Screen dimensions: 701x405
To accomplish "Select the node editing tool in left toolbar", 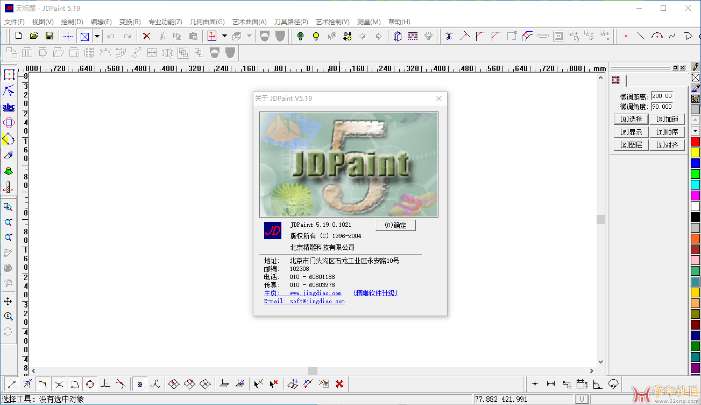I will click(9, 90).
